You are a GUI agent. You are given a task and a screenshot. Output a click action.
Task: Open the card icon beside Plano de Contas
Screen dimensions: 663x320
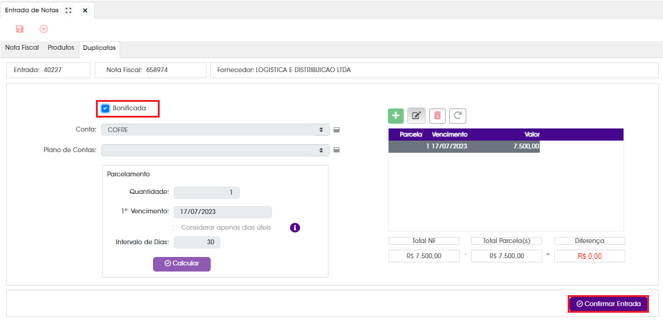336,150
